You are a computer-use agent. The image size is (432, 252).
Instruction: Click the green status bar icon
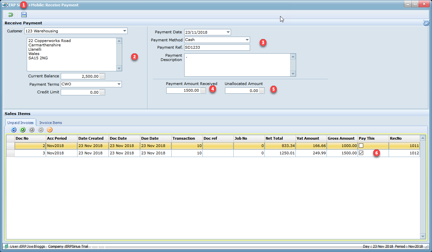6,246
